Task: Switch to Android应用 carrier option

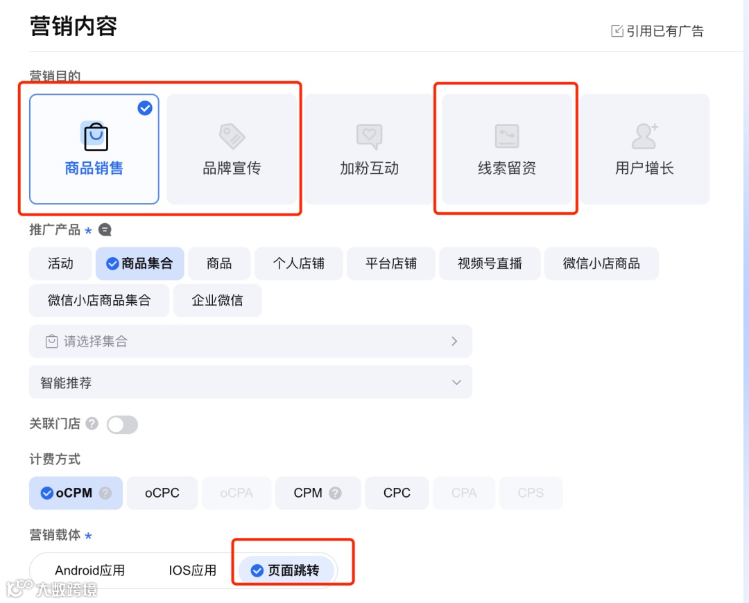Action: pyautogui.click(x=90, y=570)
